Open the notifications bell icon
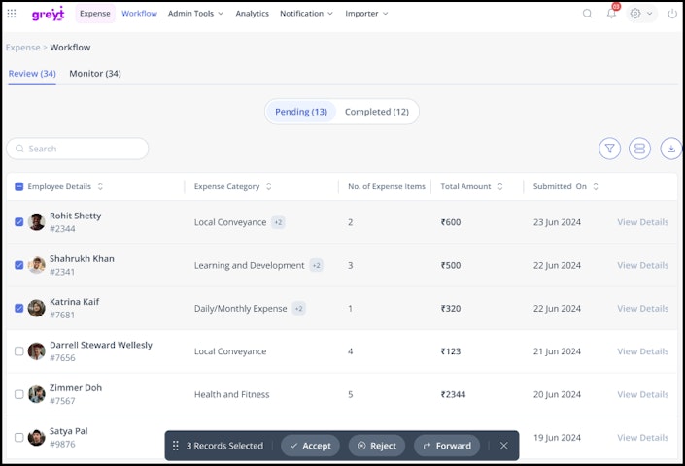 point(611,13)
